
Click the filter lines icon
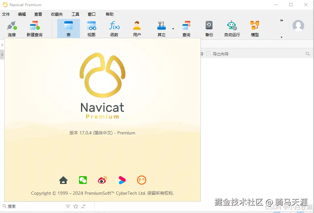tap(68, 206)
